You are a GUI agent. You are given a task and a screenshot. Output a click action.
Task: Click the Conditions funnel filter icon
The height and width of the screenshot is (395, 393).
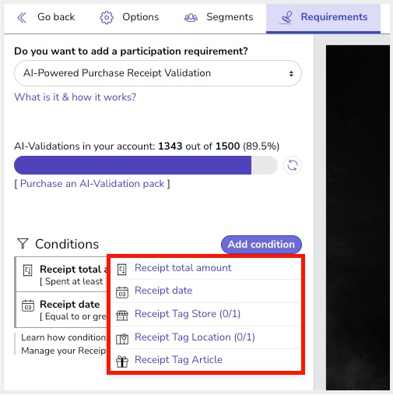23,244
